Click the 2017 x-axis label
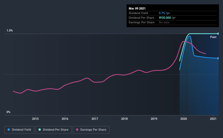 [95, 119]
